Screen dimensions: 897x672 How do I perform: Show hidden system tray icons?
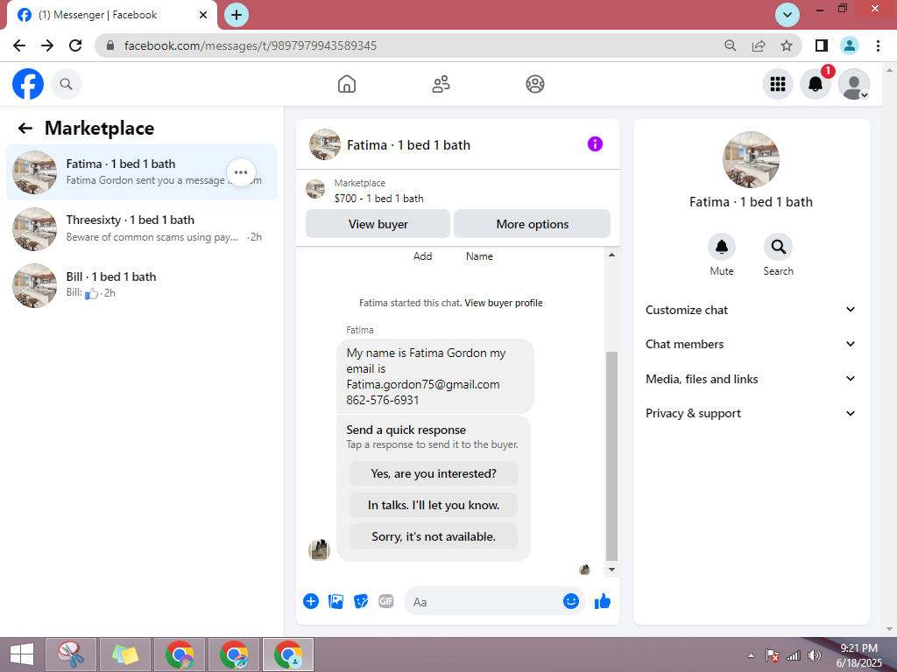(751, 656)
